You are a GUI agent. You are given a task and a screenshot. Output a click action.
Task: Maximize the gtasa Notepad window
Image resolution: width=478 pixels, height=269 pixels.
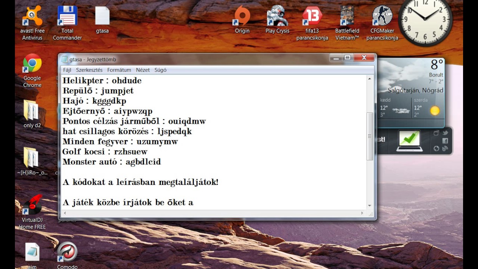click(x=347, y=58)
